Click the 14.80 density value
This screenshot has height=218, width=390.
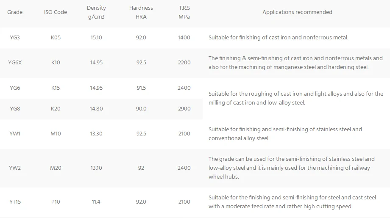tap(96, 109)
